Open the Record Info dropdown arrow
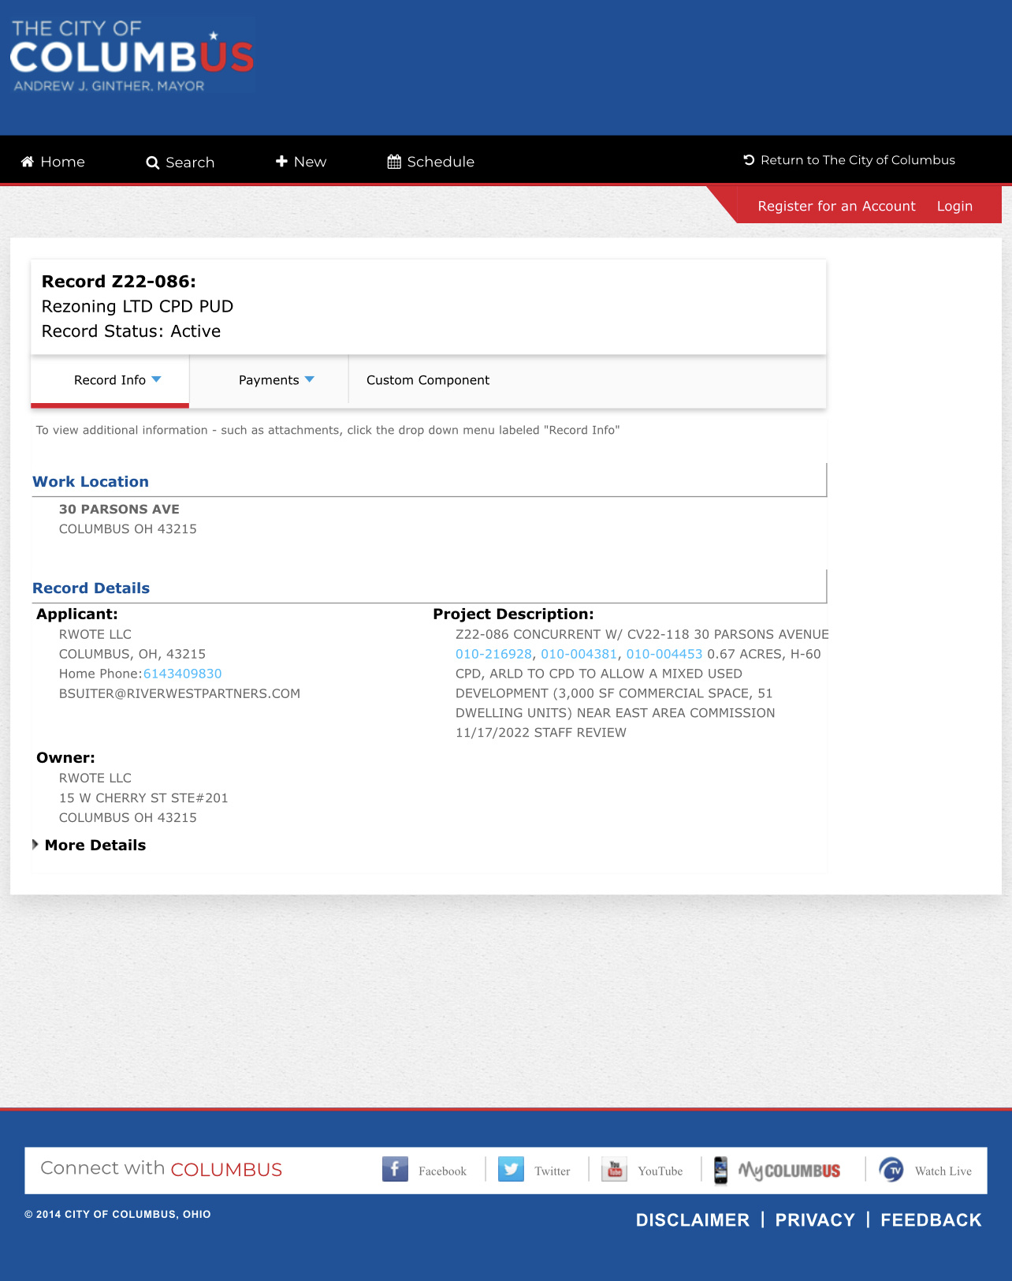 point(156,379)
